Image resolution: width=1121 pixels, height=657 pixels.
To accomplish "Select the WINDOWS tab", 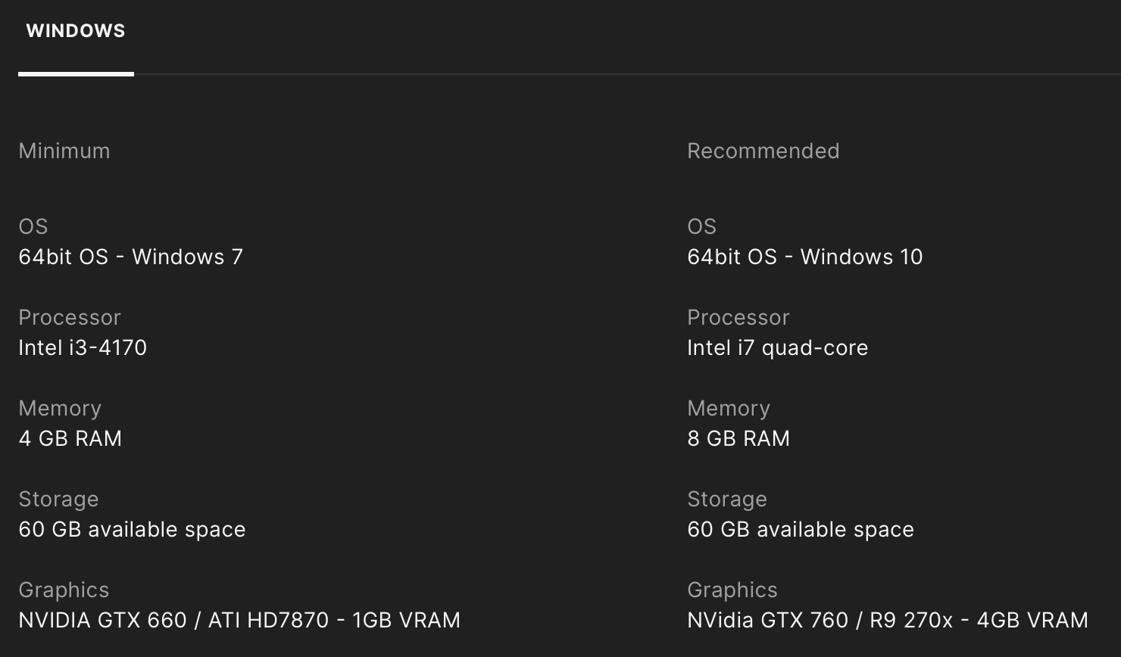I will pyautogui.click(x=76, y=31).
